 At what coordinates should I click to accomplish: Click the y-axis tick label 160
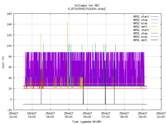click(x=9, y=14)
